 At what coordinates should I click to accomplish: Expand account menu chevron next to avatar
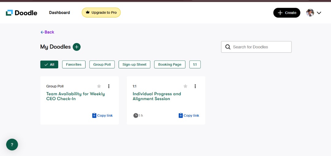coord(319,13)
